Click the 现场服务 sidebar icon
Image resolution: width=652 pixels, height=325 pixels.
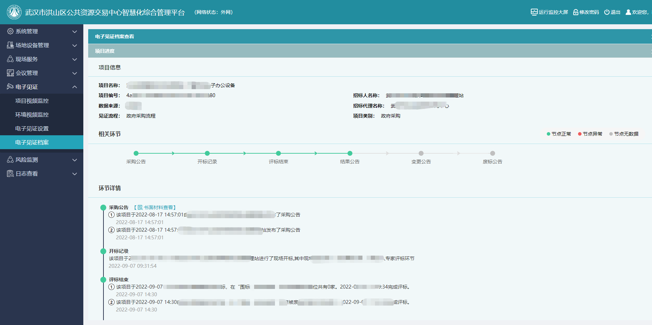pos(10,59)
